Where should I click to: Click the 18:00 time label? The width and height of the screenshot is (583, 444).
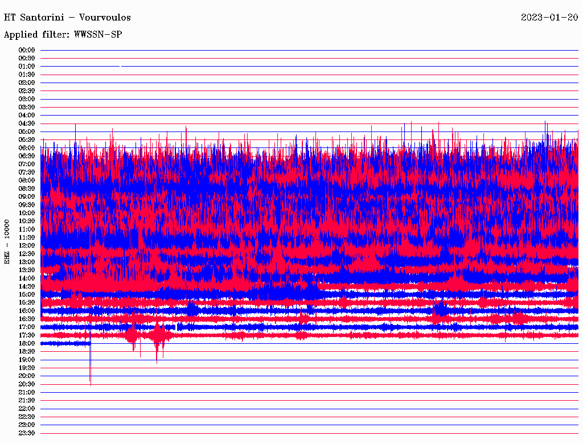[27, 343]
